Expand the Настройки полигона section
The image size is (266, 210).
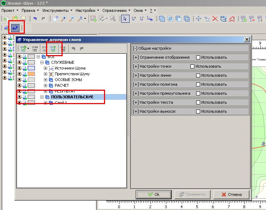[x=136, y=84]
